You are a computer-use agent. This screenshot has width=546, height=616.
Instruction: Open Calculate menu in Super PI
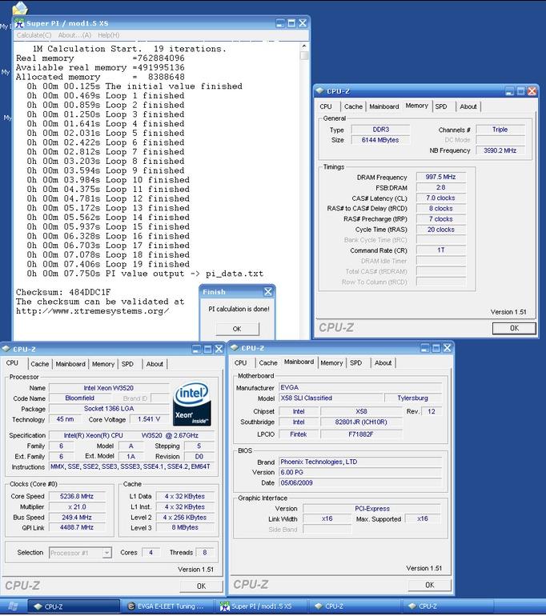pyautogui.click(x=34, y=35)
